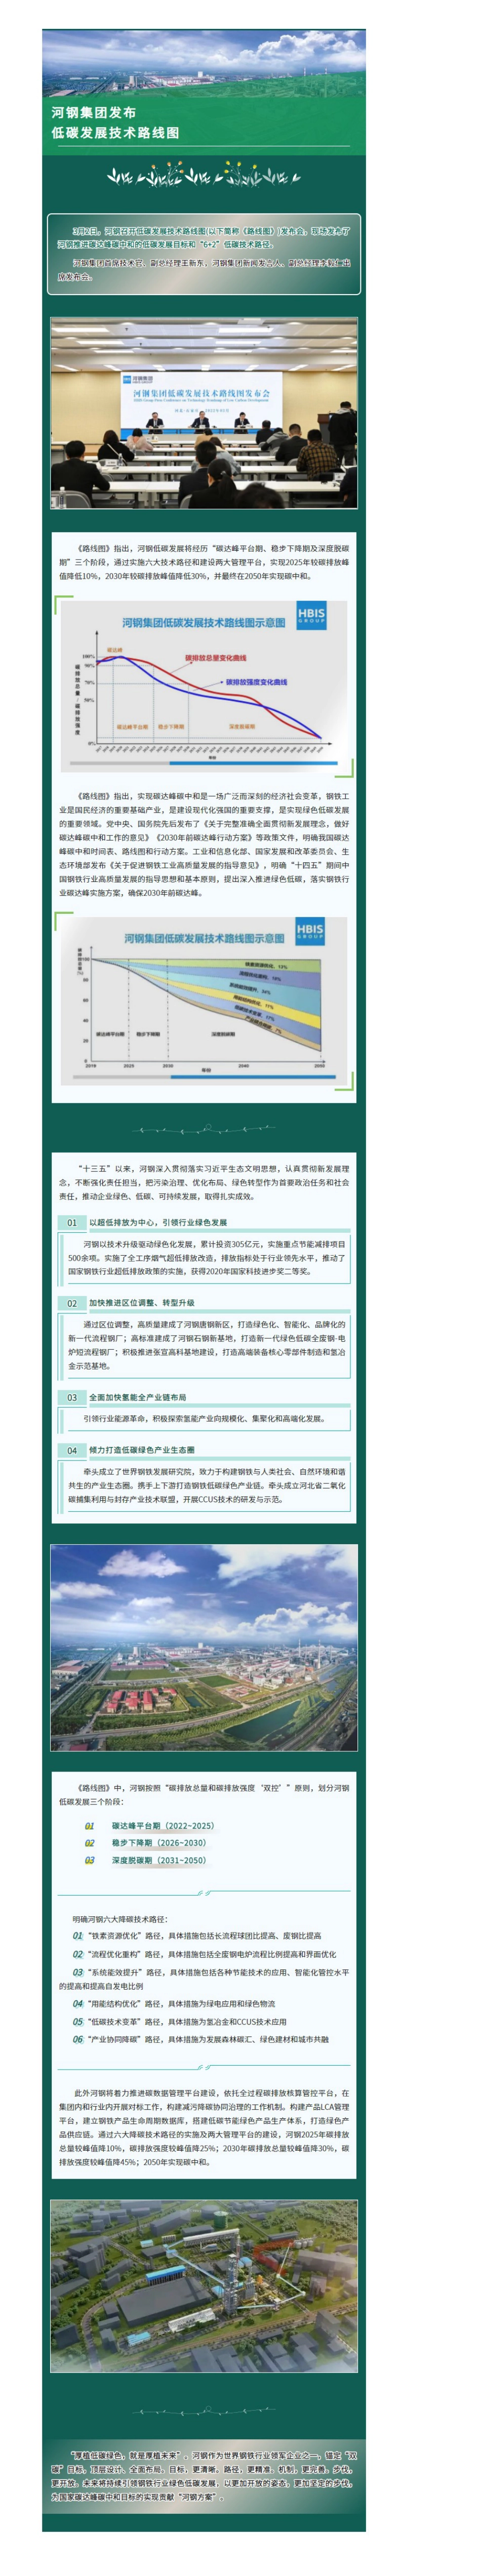
Task: Click the paragraph about 河钢以技术升级驱动绿色化发展
Action: pos(206,1258)
